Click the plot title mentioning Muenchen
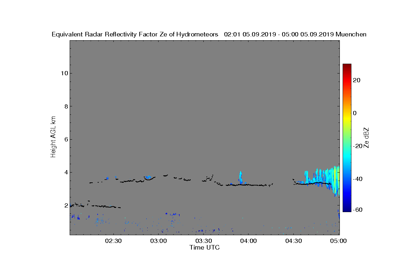The height and width of the screenshot is (280, 420). click(209, 34)
